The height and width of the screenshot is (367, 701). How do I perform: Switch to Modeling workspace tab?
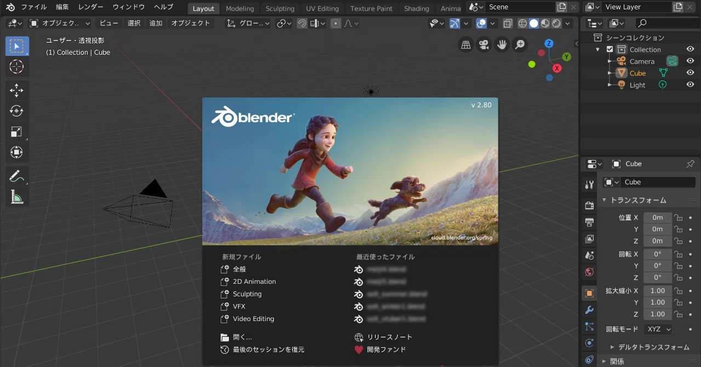point(240,8)
